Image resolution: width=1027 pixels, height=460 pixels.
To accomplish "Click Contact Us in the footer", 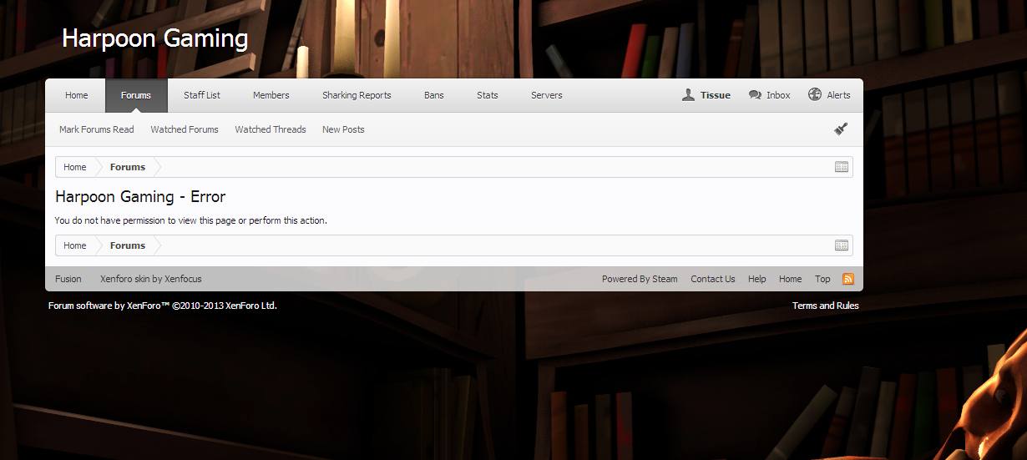I will pos(712,279).
